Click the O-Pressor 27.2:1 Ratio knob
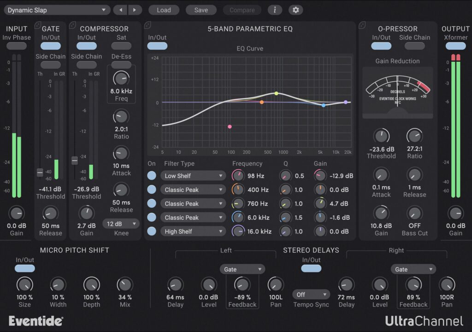The height and width of the screenshot is (332, 472). (414, 136)
